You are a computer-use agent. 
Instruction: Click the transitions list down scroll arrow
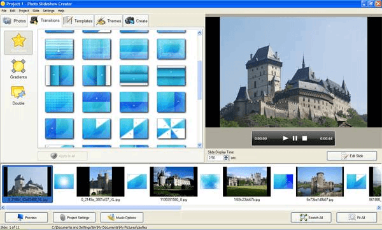(199, 145)
